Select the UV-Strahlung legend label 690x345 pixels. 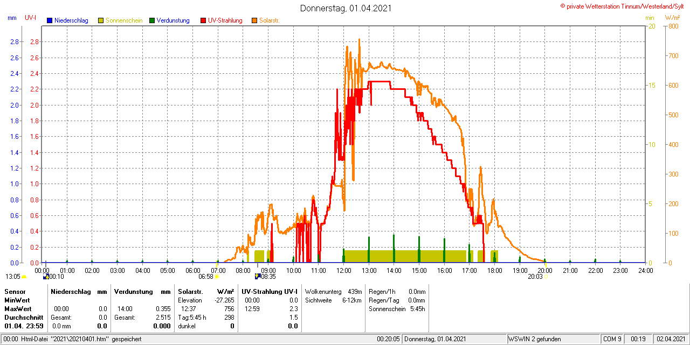[225, 20]
